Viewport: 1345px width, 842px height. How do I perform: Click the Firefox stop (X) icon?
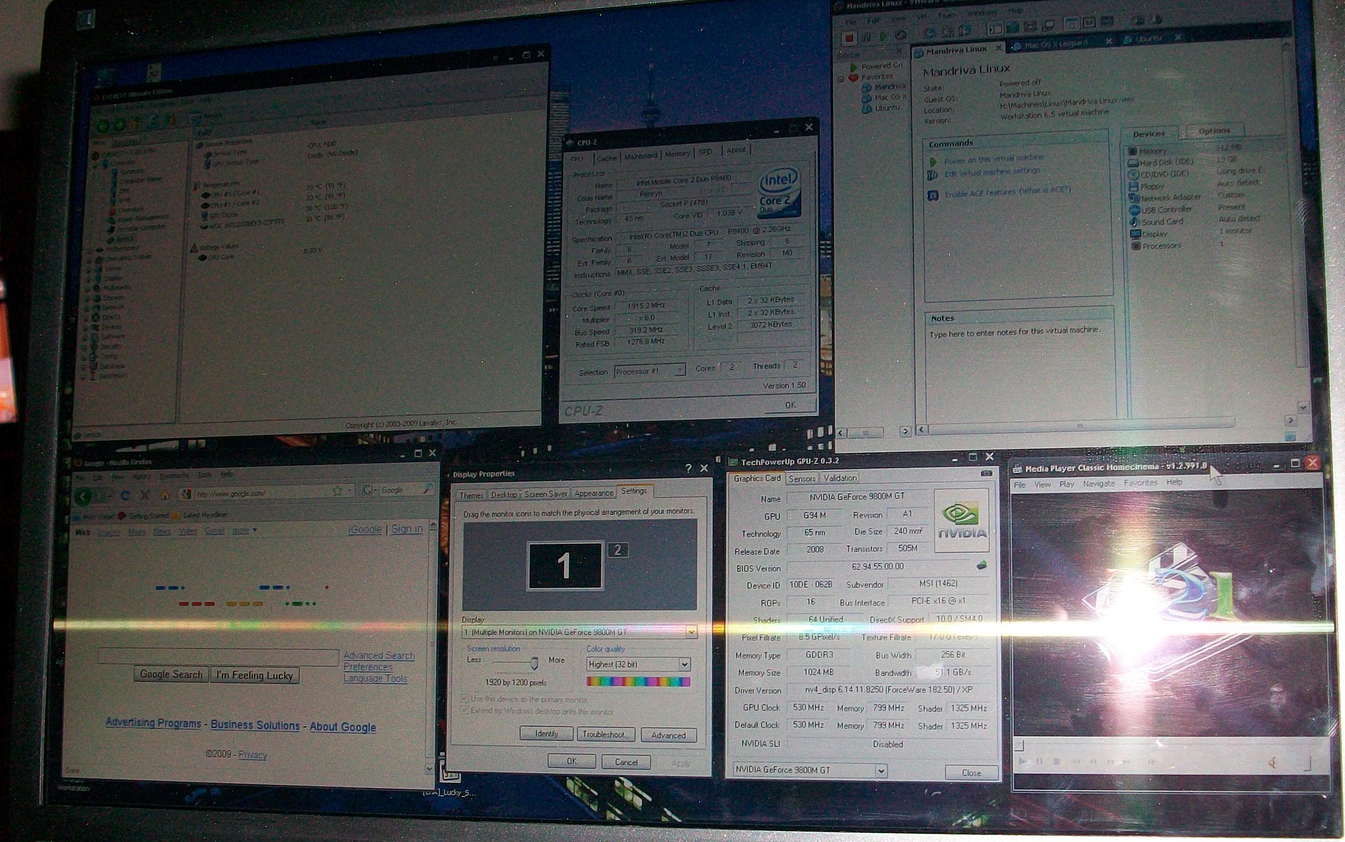point(145,495)
